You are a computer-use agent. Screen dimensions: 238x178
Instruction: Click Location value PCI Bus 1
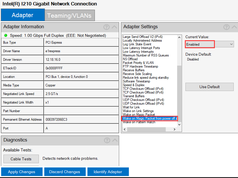[67, 77]
